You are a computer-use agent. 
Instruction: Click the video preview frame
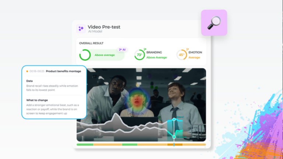(141, 105)
